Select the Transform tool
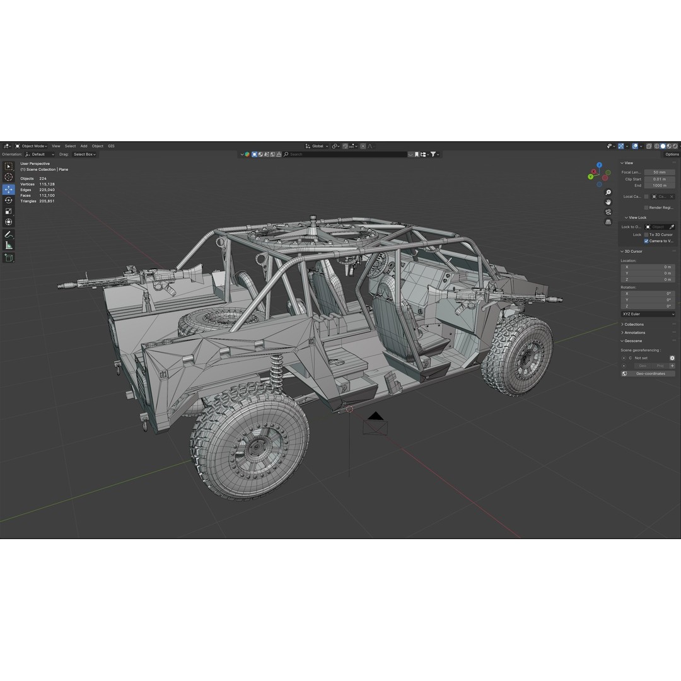This screenshot has width=681, height=681. (x=9, y=223)
